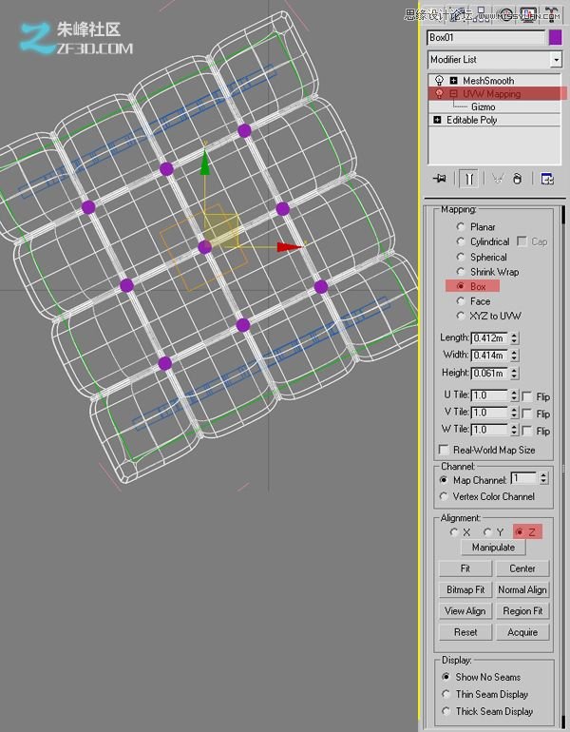Click the Height spinner arrows
570x732 pixels.
(x=514, y=373)
